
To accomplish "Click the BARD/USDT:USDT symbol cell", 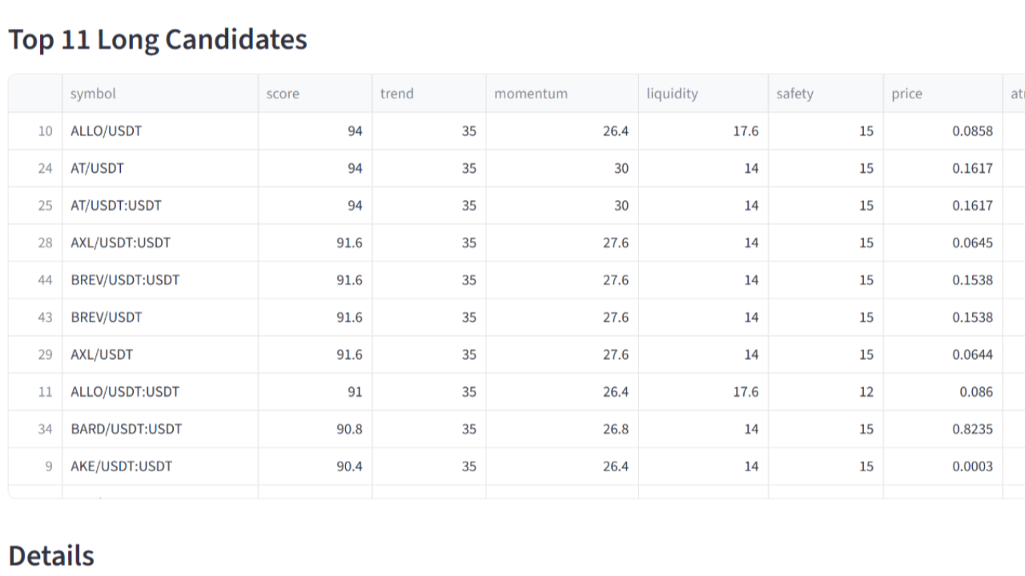I will 127,429.
